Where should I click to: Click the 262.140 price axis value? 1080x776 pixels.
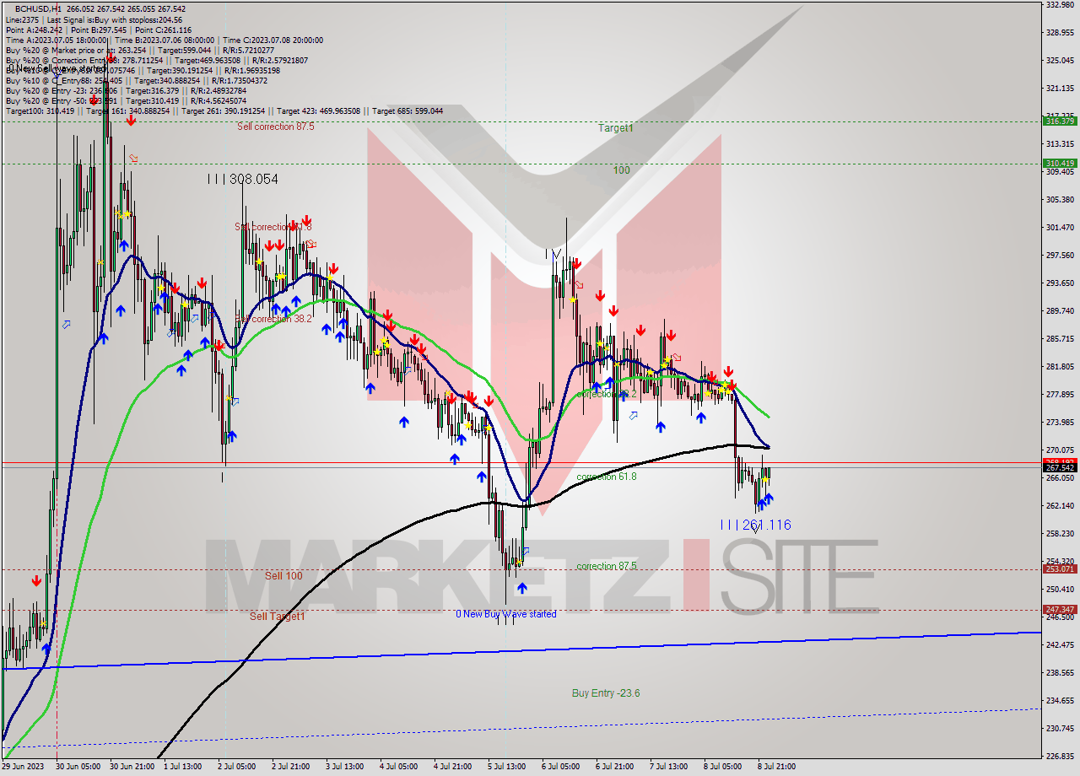coord(1060,506)
